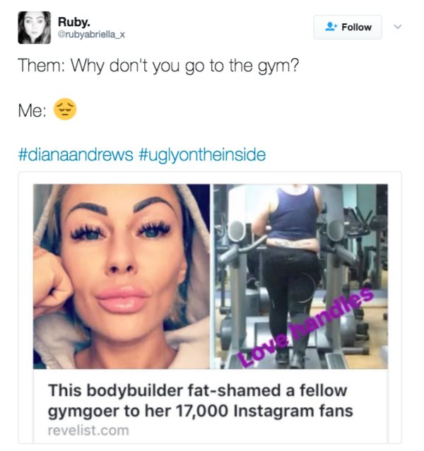Click Ruby's profile avatar photo

tap(34, 28)
